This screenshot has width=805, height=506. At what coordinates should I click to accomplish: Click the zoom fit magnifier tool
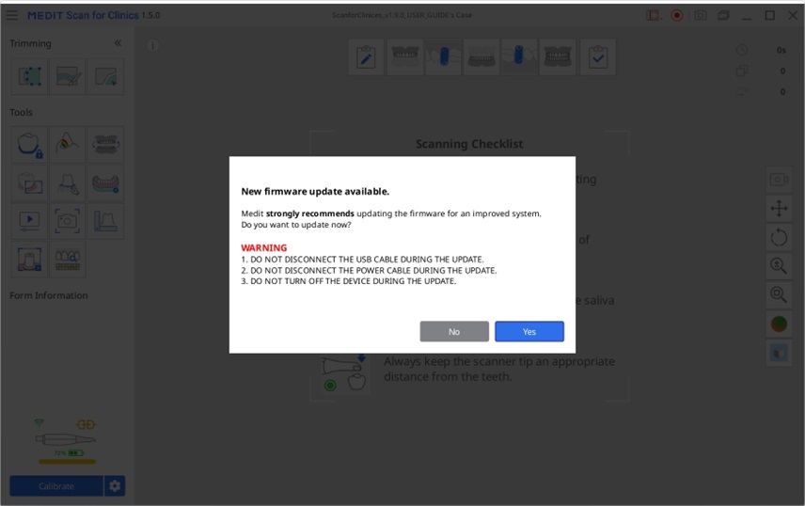779,295
